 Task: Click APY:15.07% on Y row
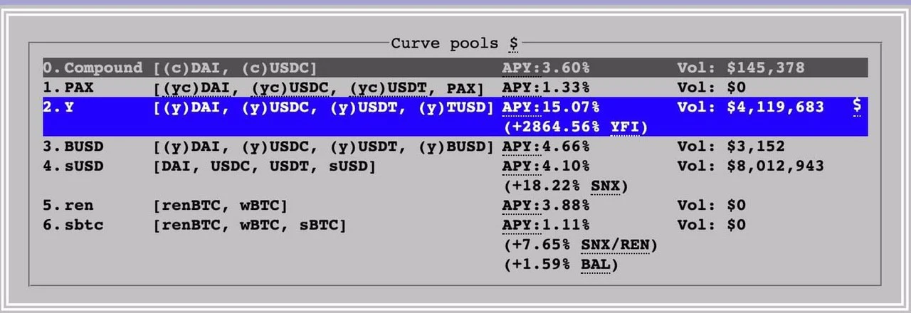[551, 107]
